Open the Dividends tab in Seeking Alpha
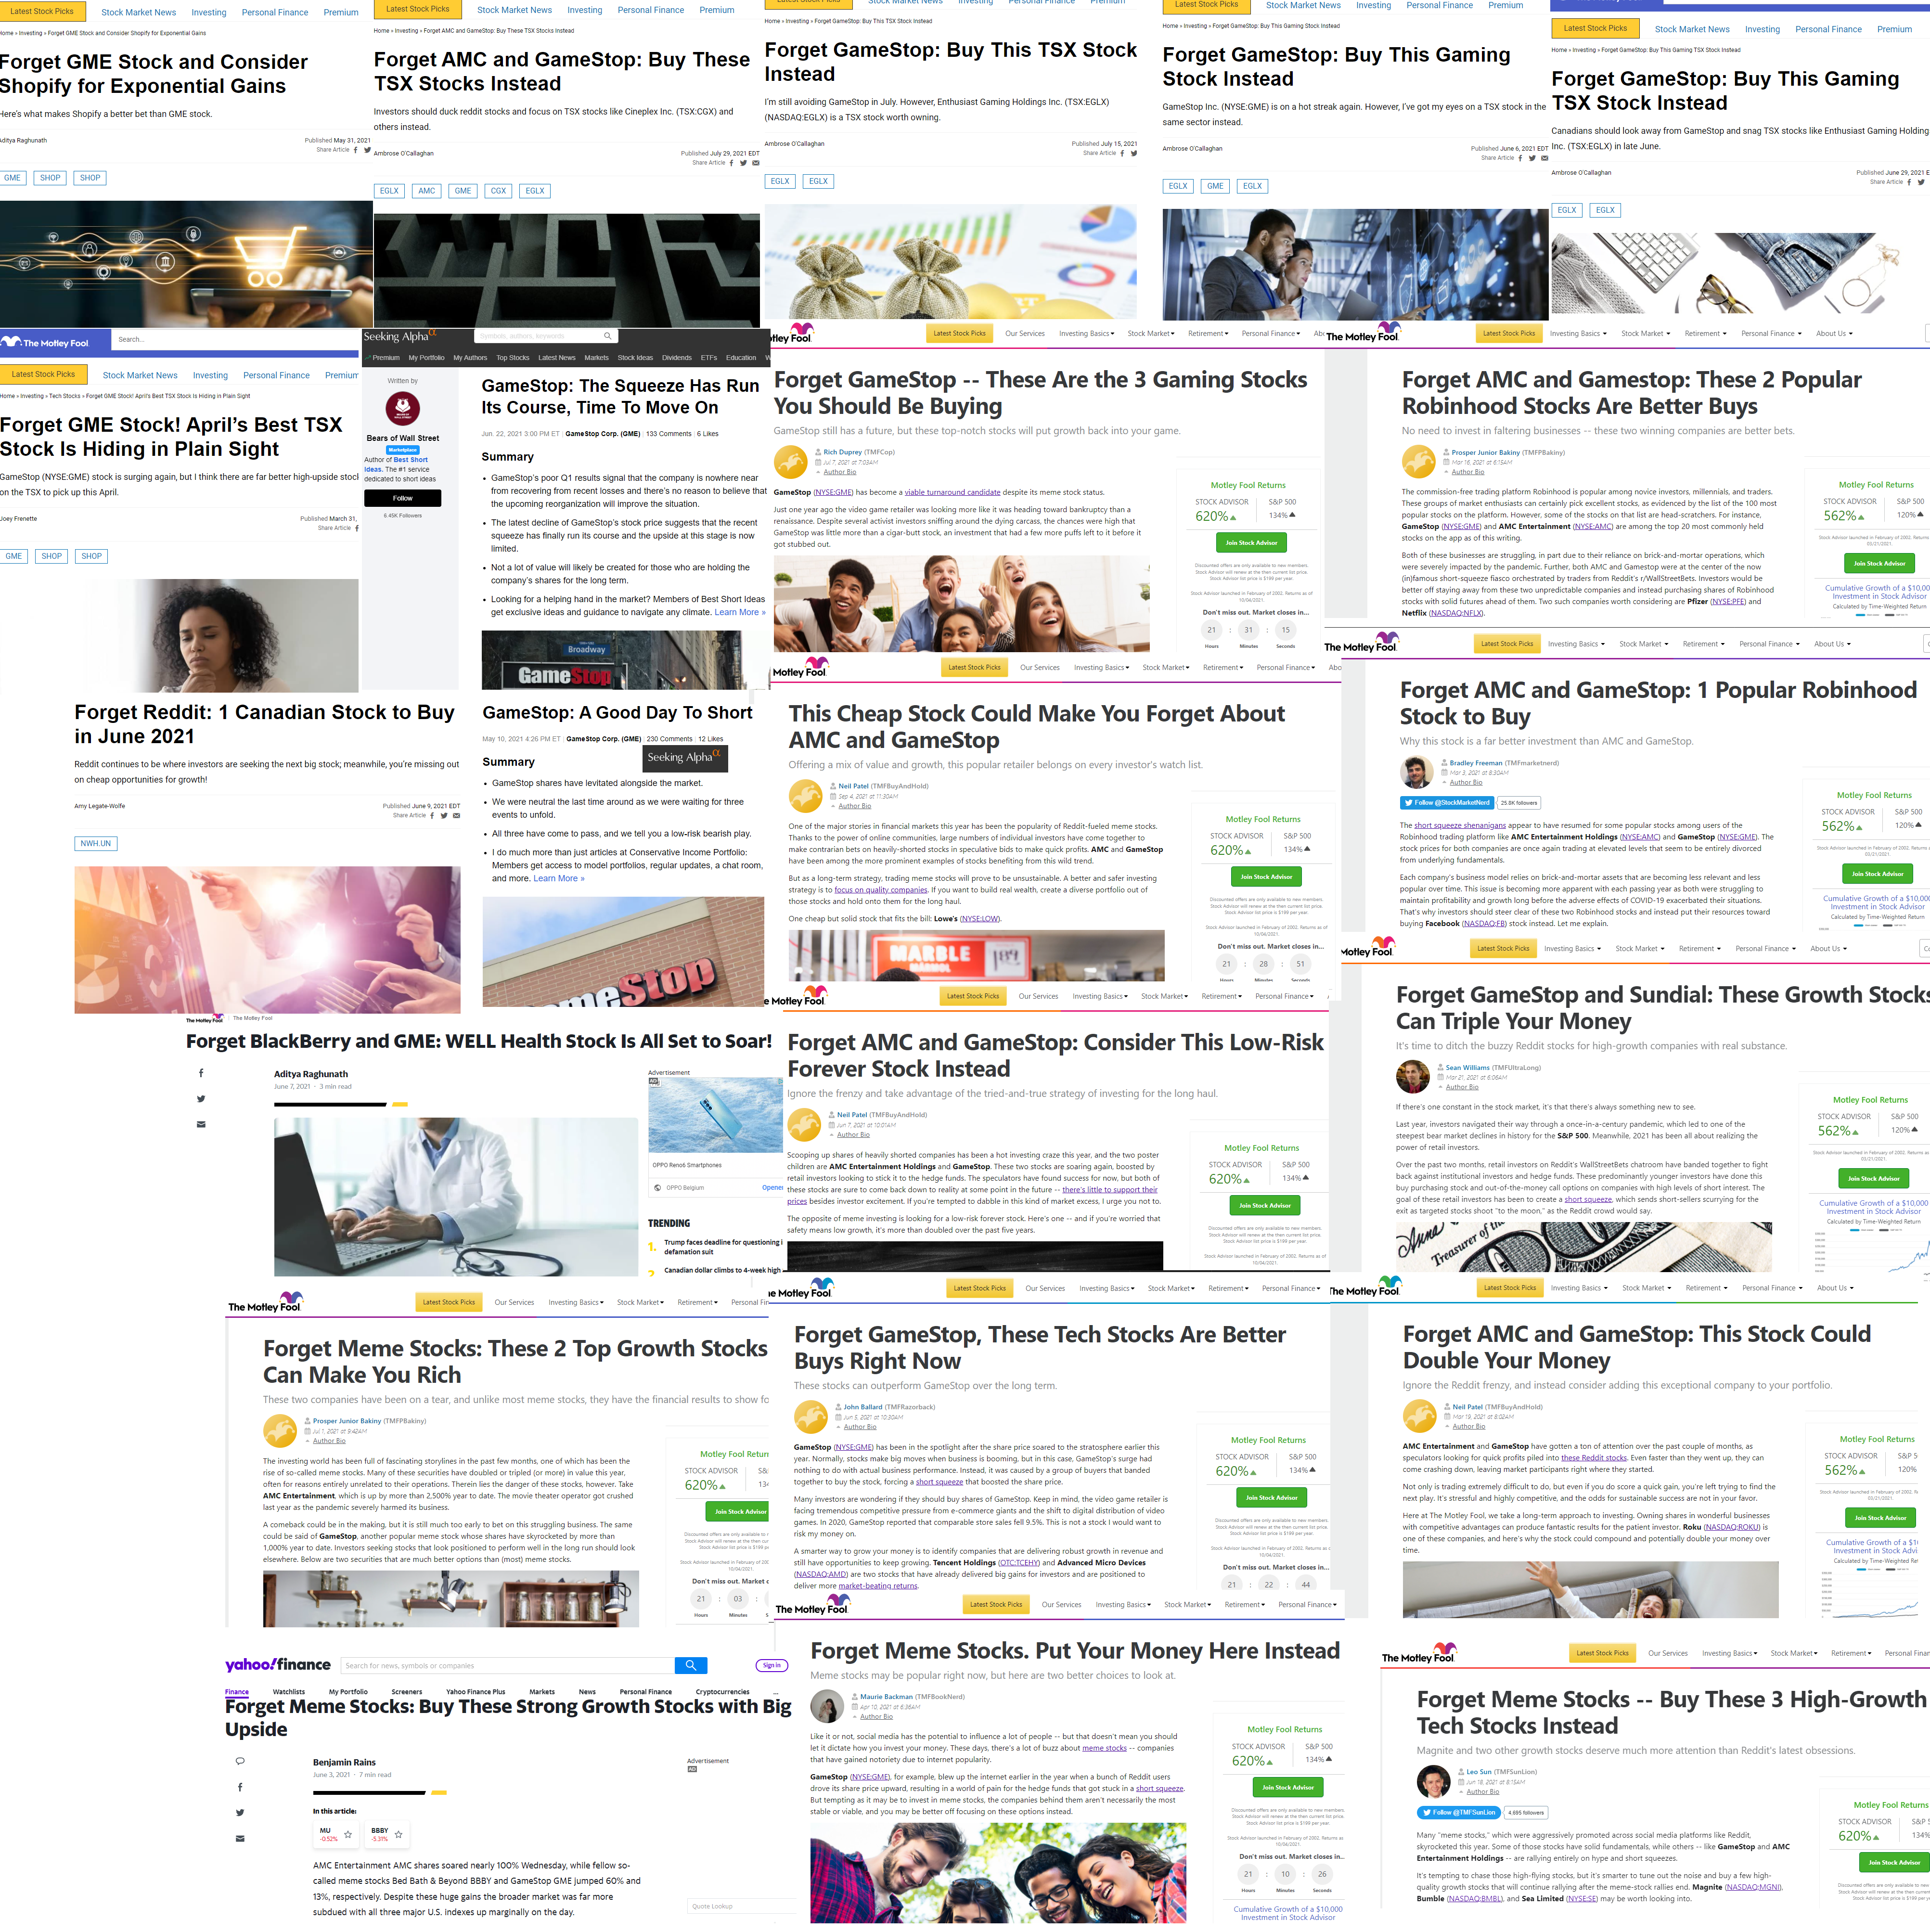Image resolution: width=1930 pixels, height=1932 pixels. pos(677,358)
